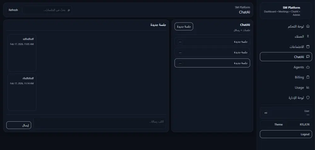Click the dash badge on second session row
The width and height of the screenshot is (315, 150).
pos(180,53)
